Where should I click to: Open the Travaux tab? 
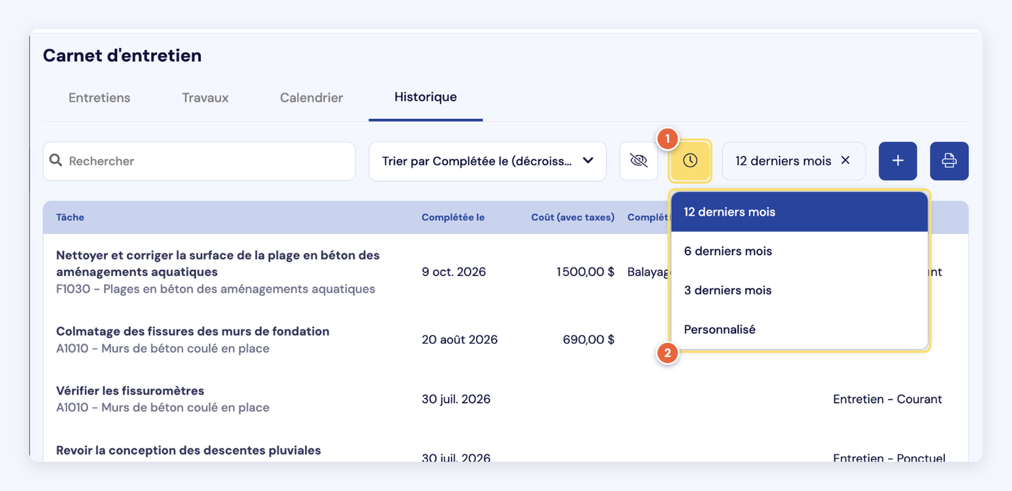(205, 97)
